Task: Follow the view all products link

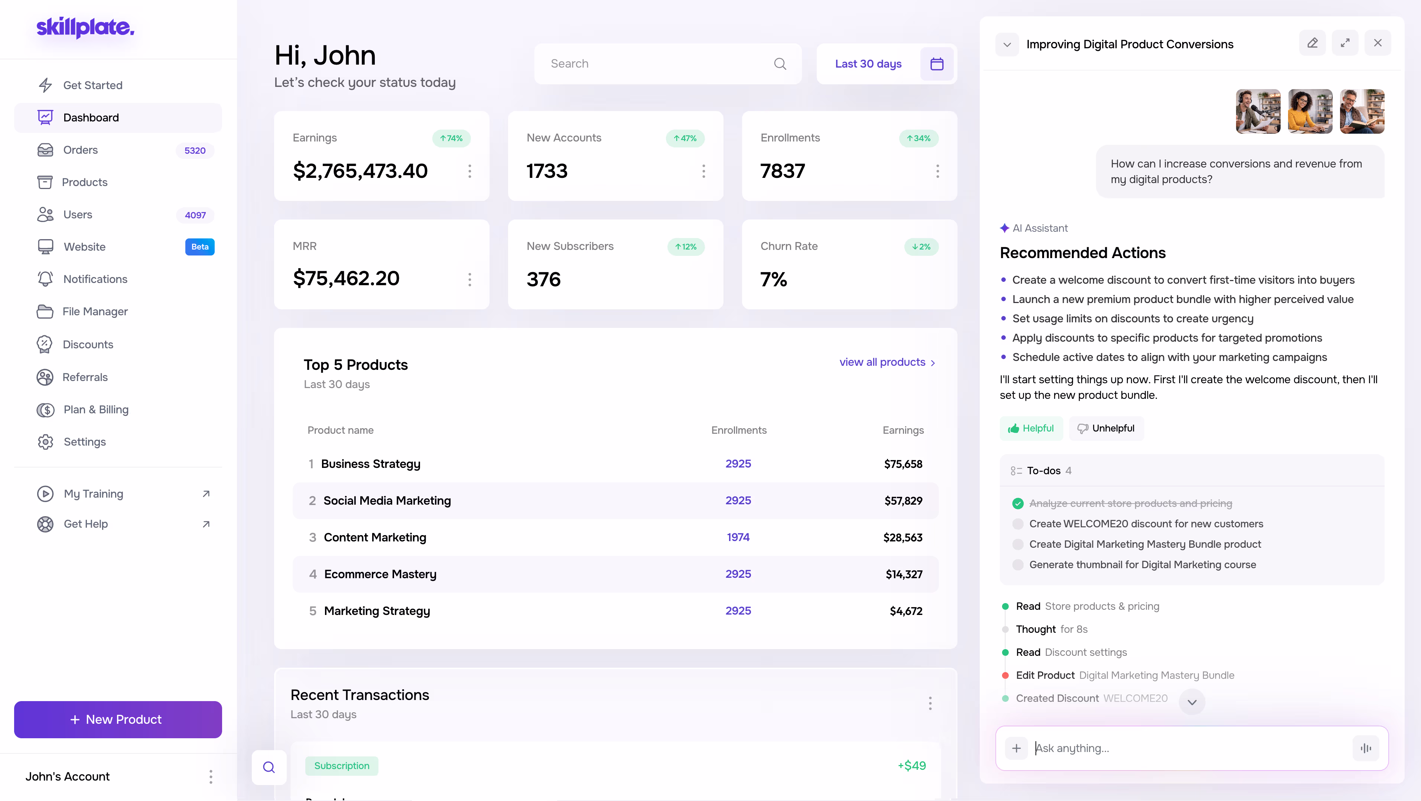Action: click(887, 362)
